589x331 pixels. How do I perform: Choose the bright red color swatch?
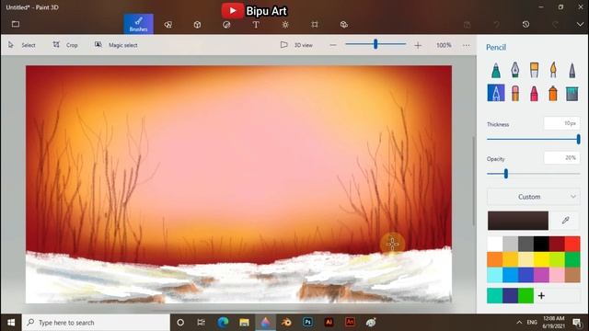click(572, 244)
